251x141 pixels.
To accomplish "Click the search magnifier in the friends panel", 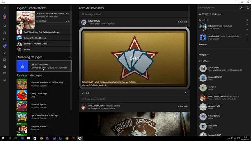I will tap(242, 7).
